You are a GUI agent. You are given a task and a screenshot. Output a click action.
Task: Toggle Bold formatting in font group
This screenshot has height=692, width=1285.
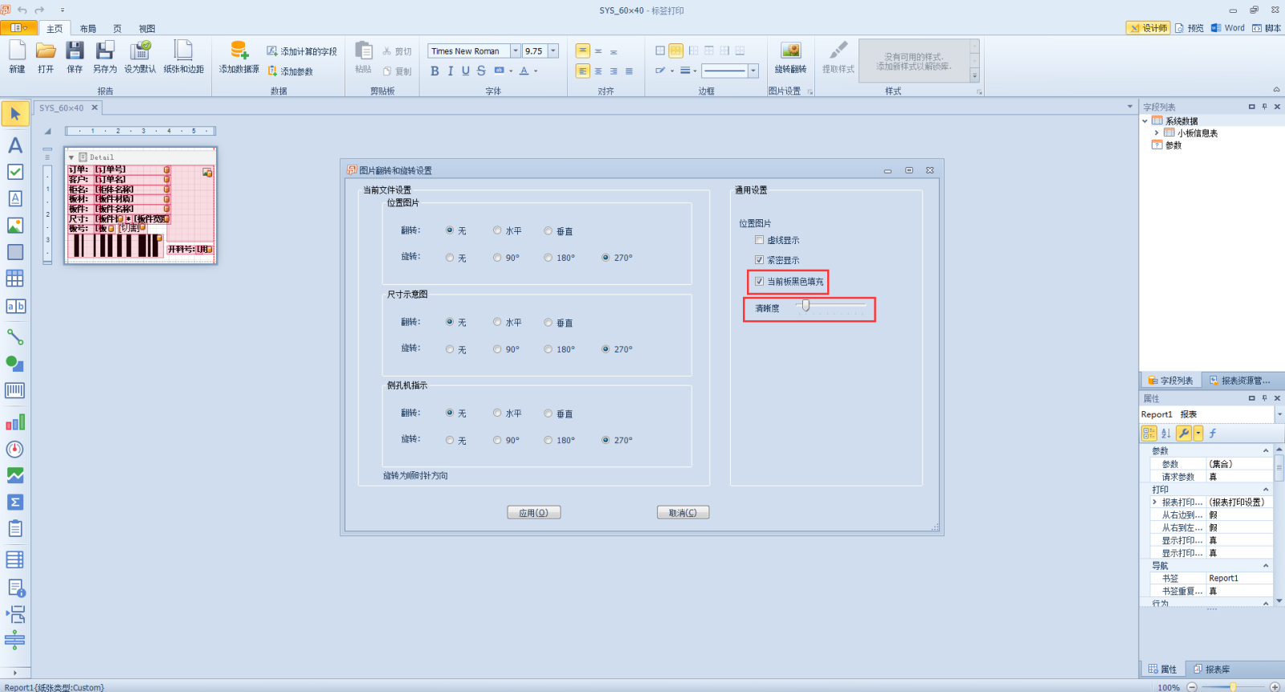click(x=434, y=71)
